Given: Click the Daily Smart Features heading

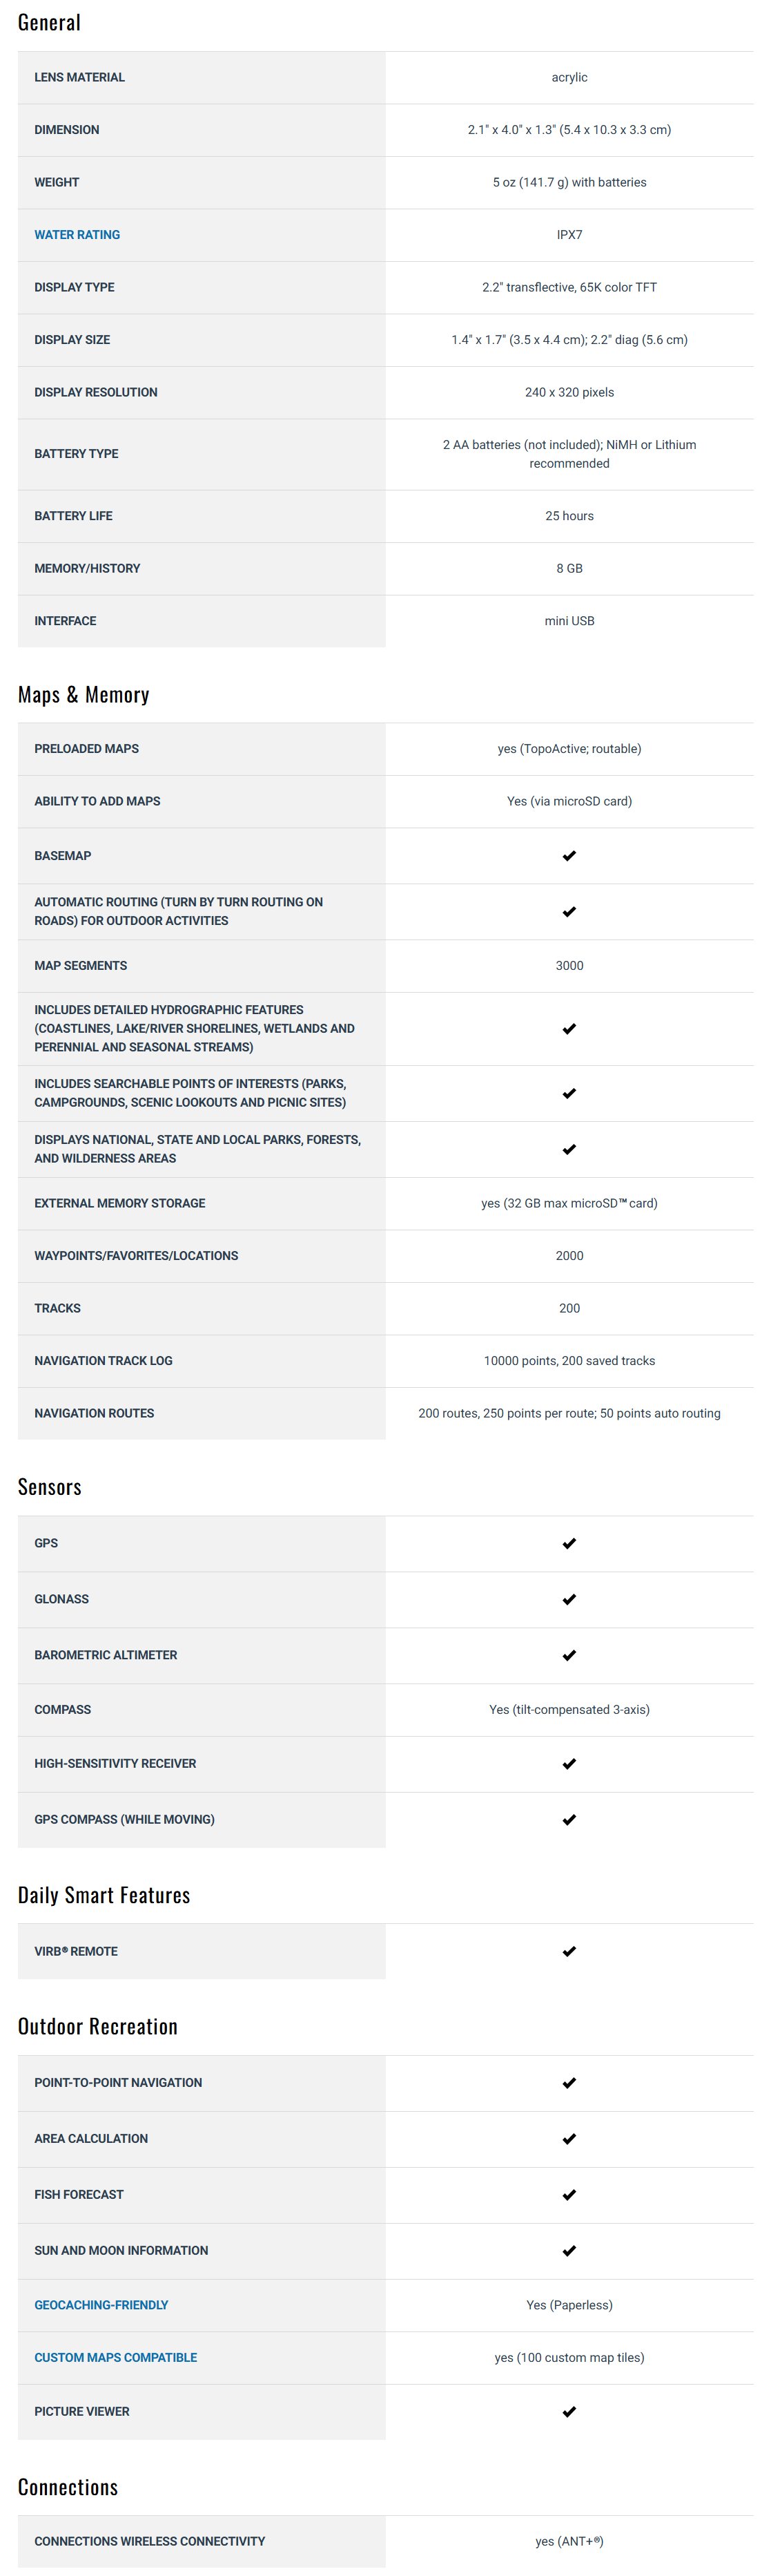Looking at the screenshot, I should (104, 1895).
